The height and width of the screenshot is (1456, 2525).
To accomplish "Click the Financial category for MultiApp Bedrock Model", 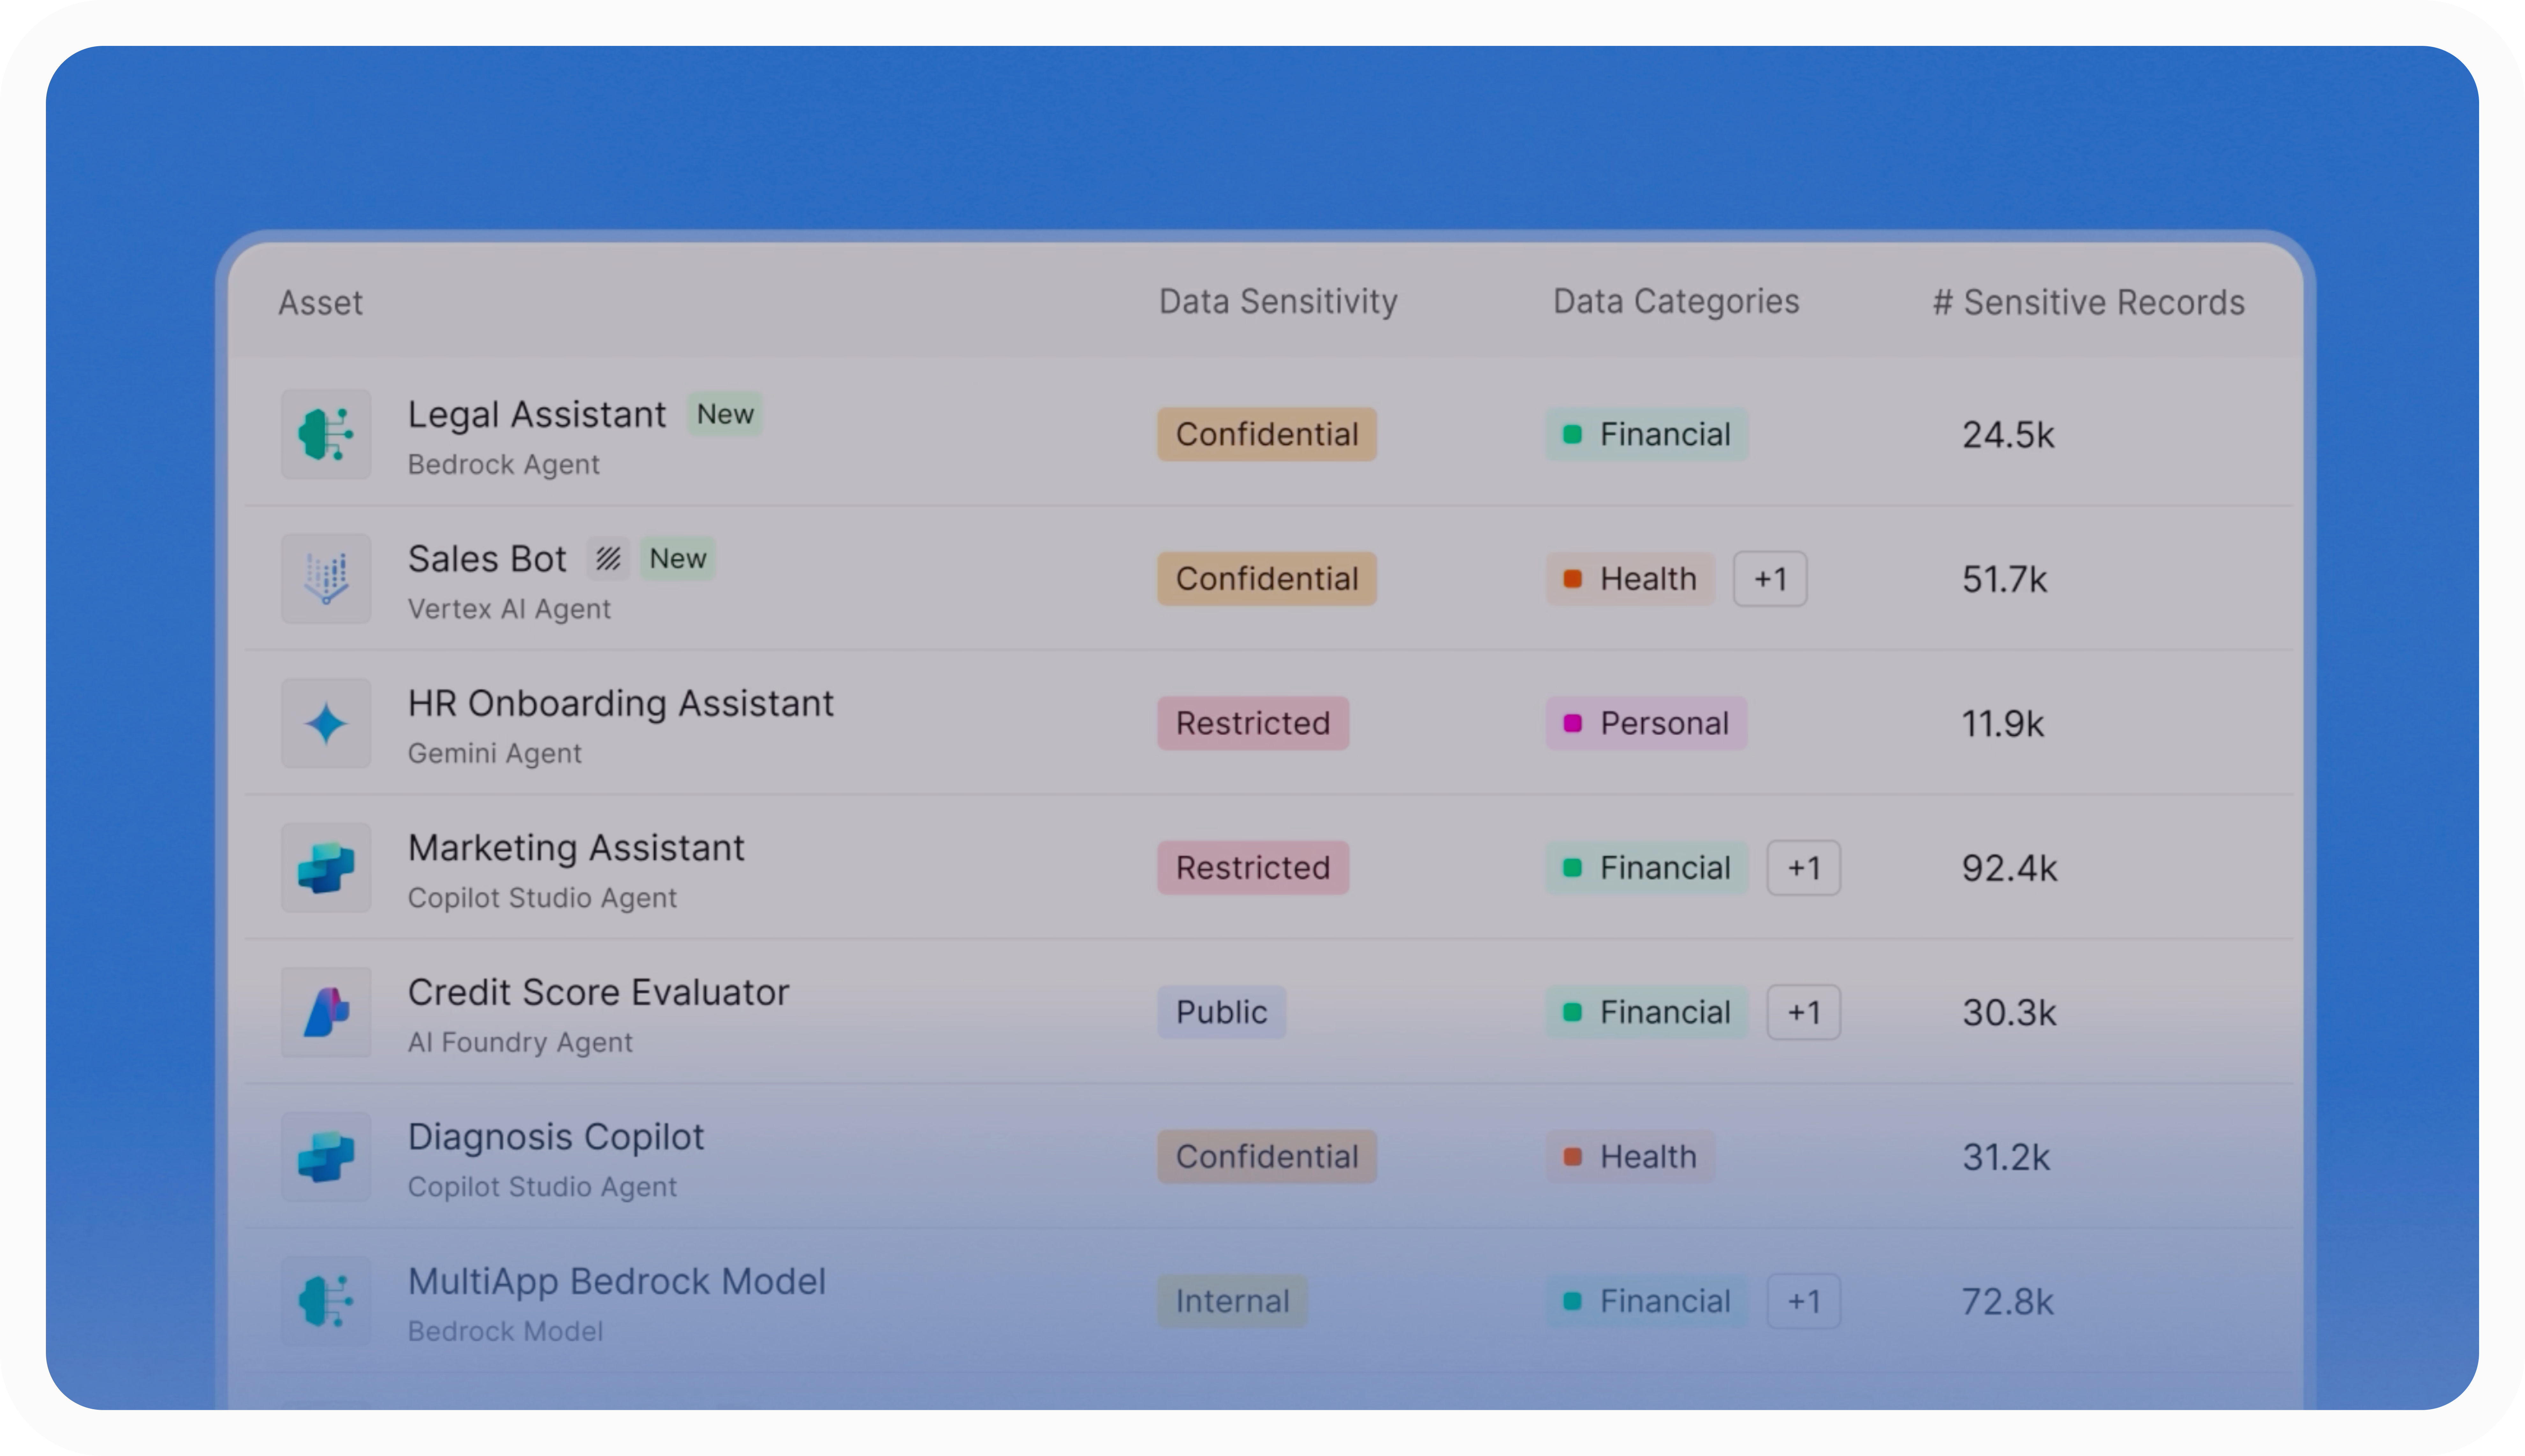I will 1647,1301.
